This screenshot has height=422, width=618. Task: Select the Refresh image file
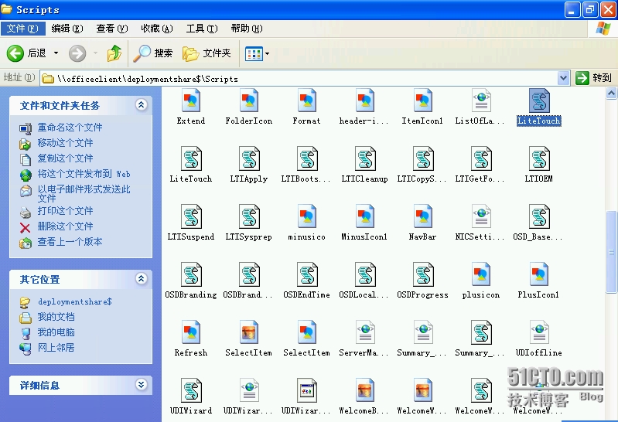pyautogui.click(x=191, y=338)
